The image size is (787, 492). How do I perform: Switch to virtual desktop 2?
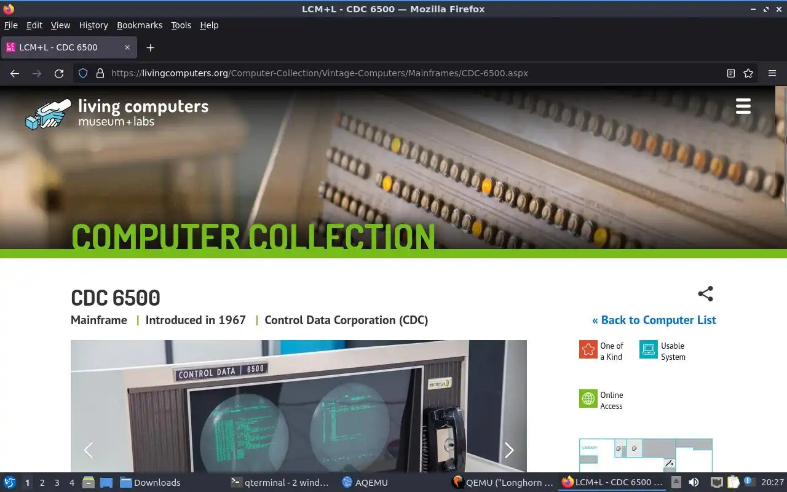coord(42,483)
